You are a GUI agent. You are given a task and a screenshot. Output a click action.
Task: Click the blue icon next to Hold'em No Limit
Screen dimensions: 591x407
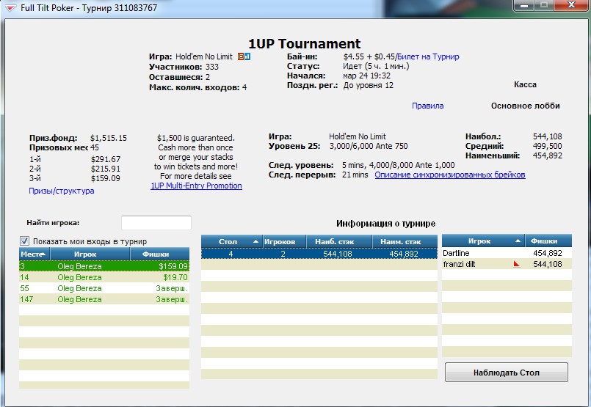247,57
